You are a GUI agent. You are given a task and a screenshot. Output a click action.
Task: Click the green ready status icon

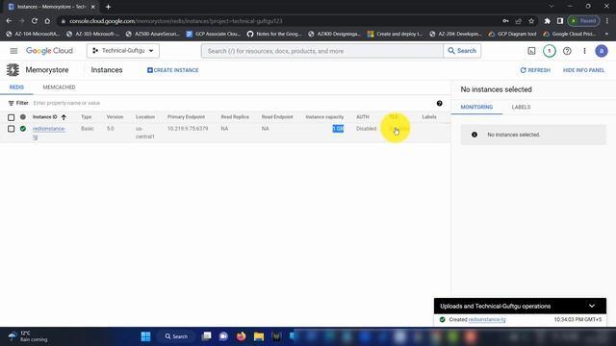pos(23,129)
